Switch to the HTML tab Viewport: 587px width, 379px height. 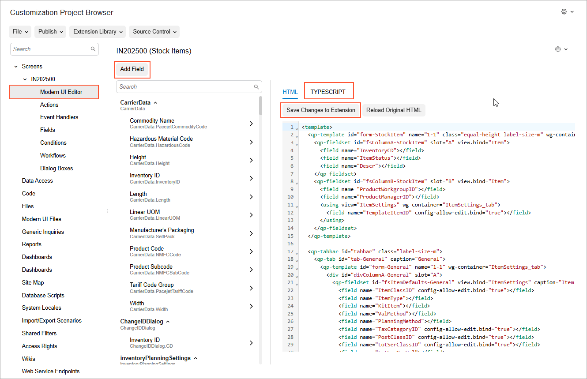coord(290,92)
